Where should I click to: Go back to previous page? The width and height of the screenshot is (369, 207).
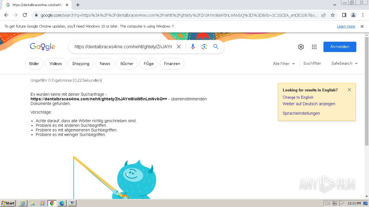[x=6, y=15]
